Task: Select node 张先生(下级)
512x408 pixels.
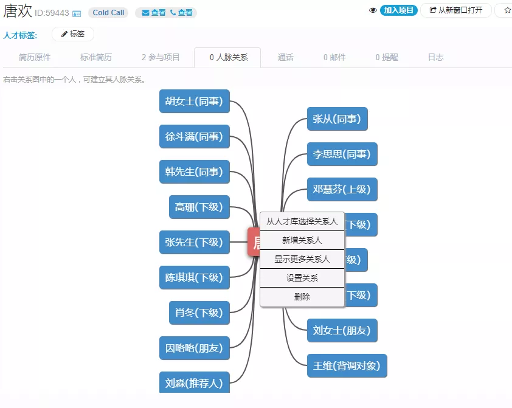Action: tap(195, 242)
